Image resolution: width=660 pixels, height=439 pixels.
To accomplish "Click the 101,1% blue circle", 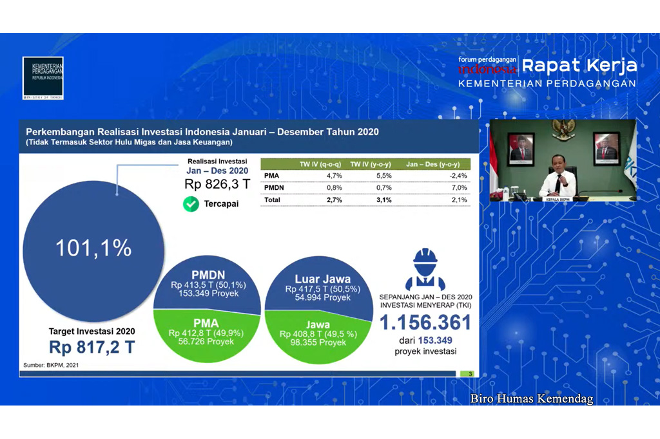I will coord(93,251).
